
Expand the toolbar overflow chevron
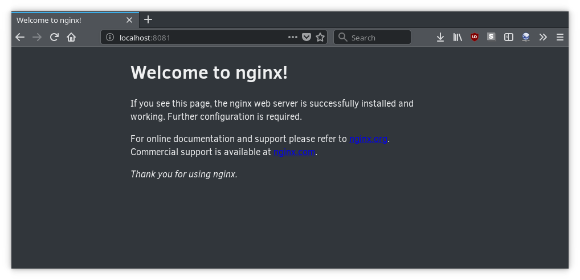pyautogui.click(x=543, y=37)
